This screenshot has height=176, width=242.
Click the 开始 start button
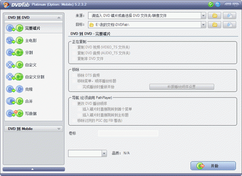pos(213,166)
